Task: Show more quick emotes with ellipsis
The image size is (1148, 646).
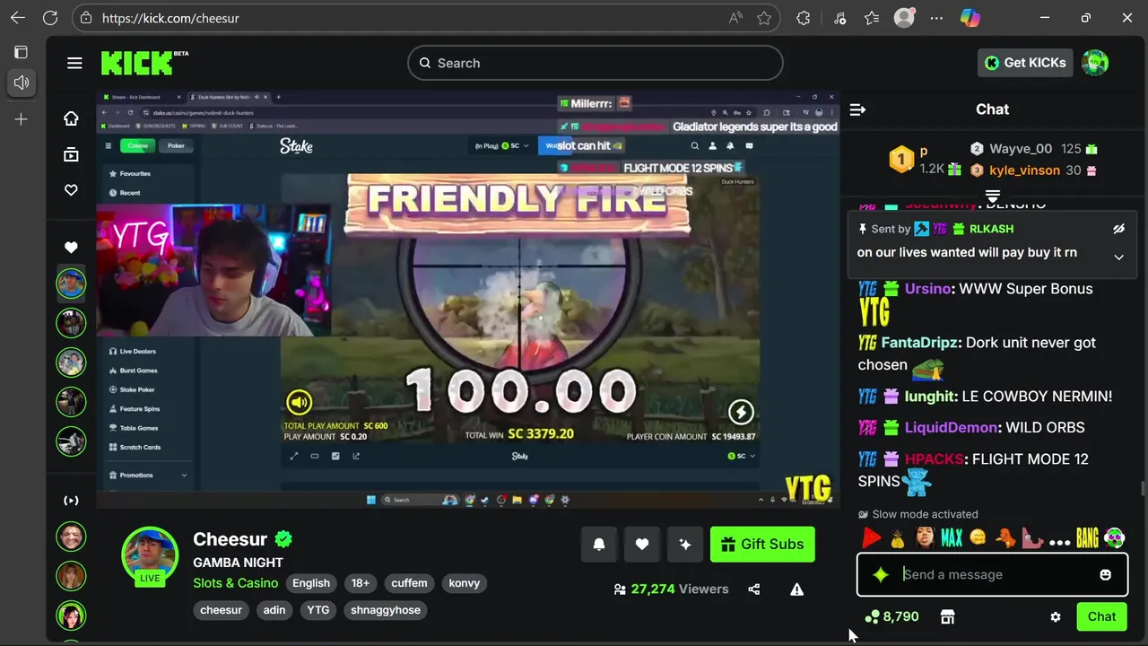Action: (1059, 541)
